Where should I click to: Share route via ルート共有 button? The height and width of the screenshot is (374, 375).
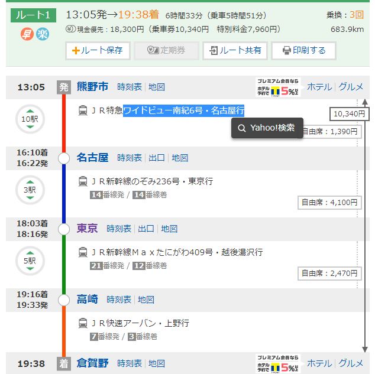235,51
